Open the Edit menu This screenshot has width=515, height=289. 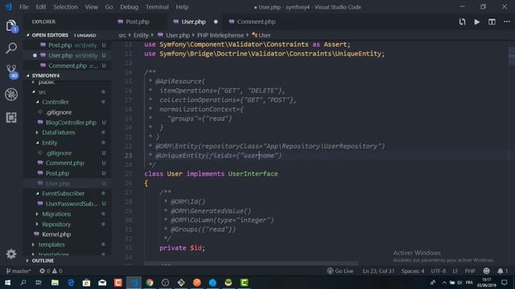click(x=41, y=7)
